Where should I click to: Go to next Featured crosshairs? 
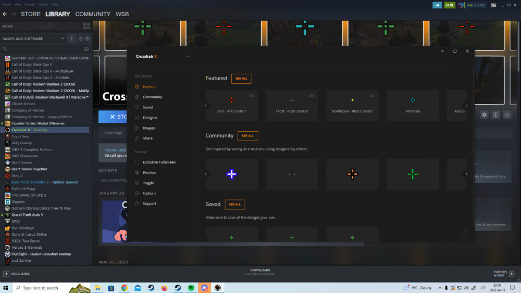(466, 106)
